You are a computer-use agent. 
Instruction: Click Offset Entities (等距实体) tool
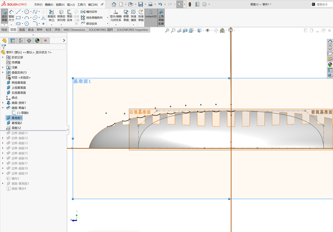70,16
